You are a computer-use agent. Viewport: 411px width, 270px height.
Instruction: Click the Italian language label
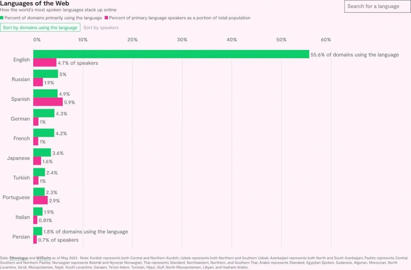23,217
